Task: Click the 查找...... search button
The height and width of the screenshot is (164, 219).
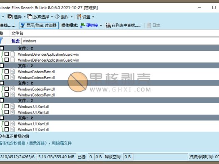Action: [x=7, y=25]
